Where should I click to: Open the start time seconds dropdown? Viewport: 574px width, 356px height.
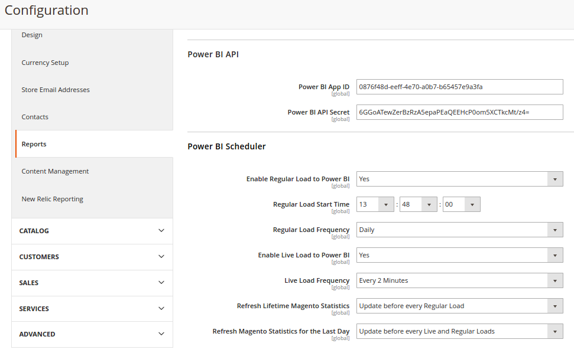[x=461, y=204]
